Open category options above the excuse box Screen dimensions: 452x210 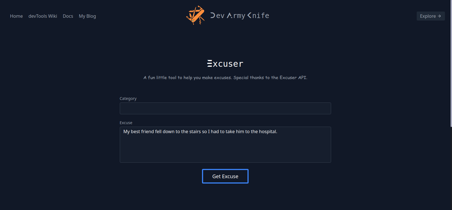(x=225, y=108)
